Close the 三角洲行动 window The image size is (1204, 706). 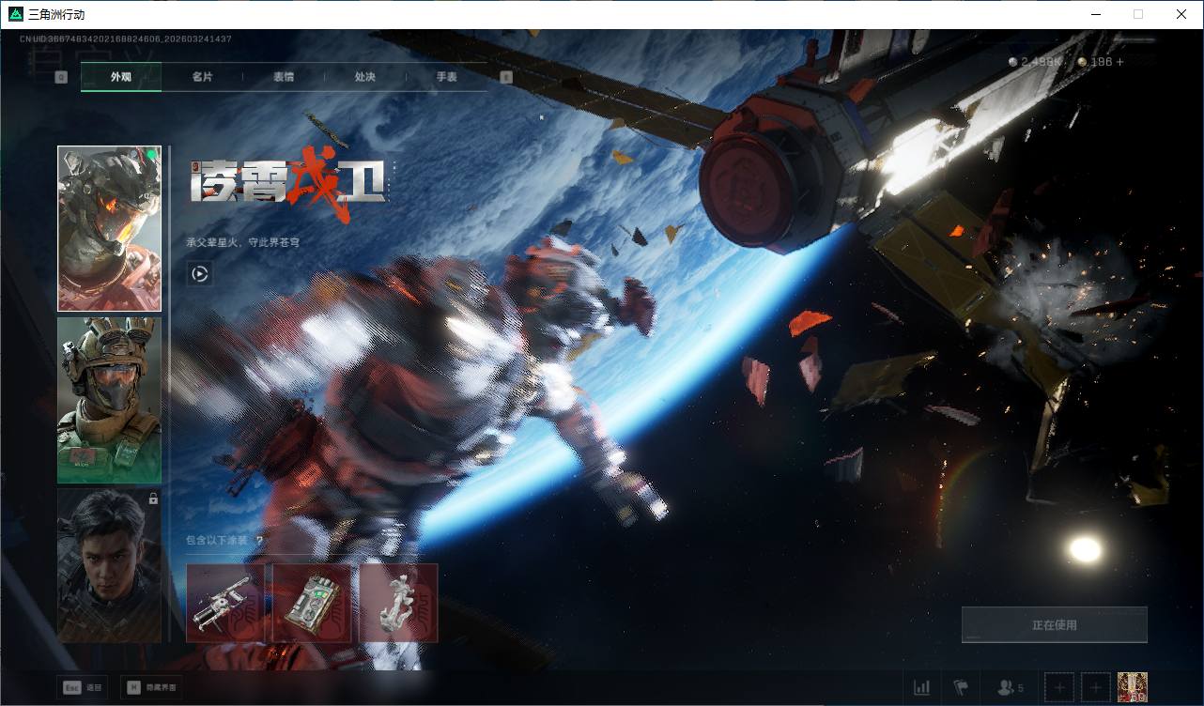[x=1181, y=14]
